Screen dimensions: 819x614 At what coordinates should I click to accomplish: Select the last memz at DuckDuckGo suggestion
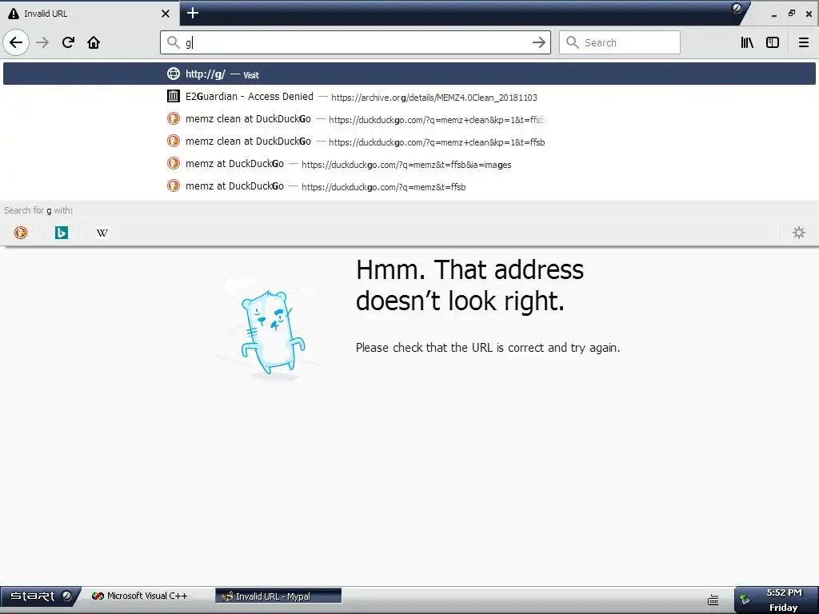[x=409, y=186]
